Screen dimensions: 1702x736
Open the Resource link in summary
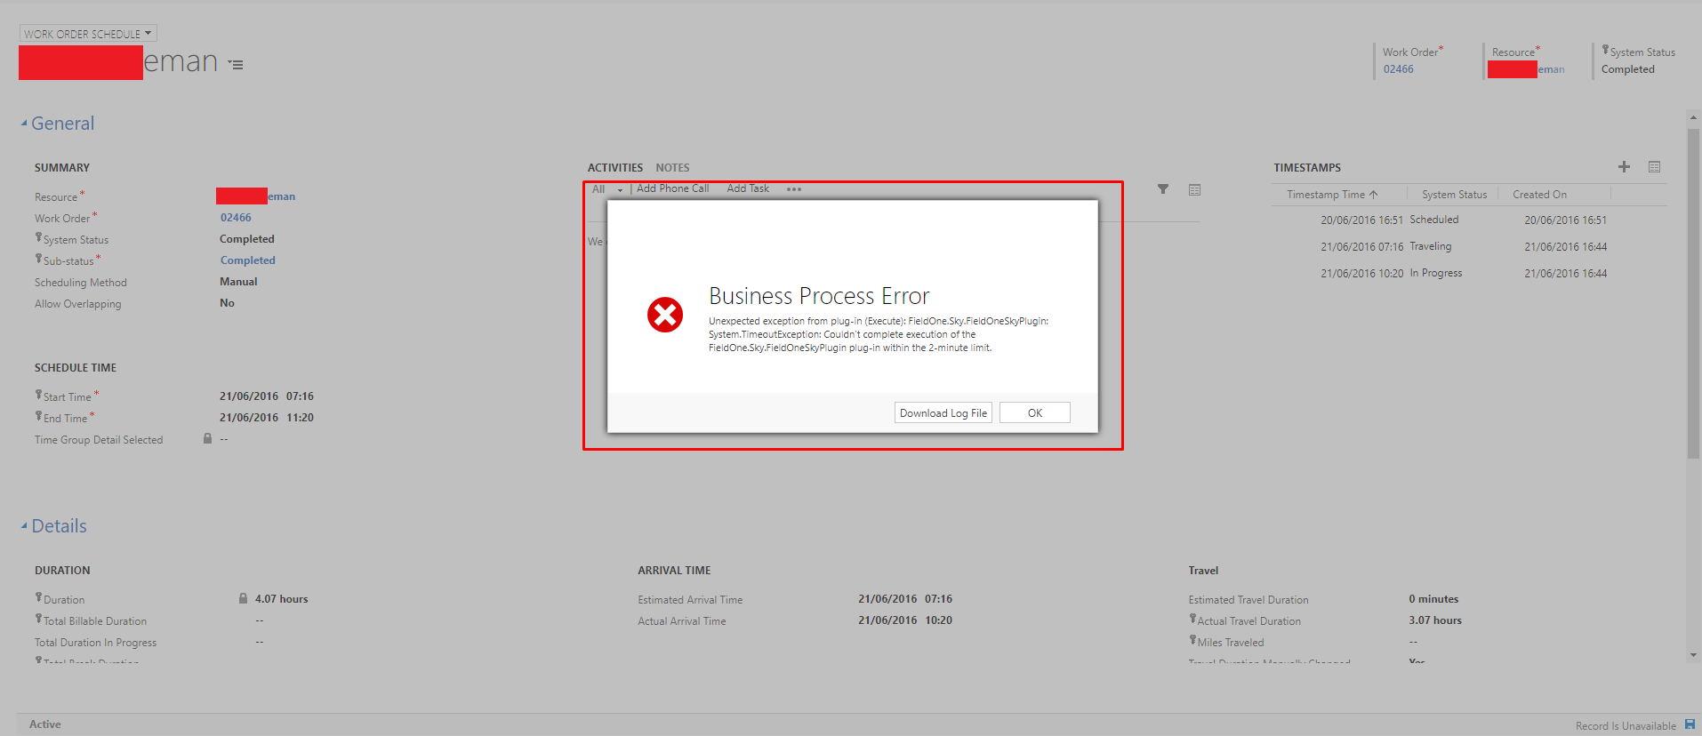256,196
